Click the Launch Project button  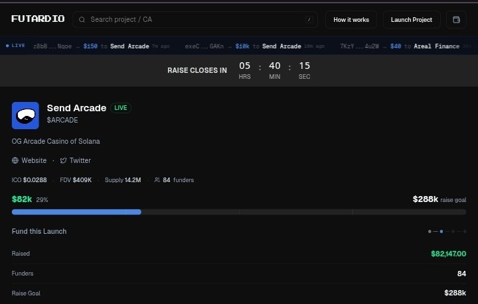coord(412,19)
